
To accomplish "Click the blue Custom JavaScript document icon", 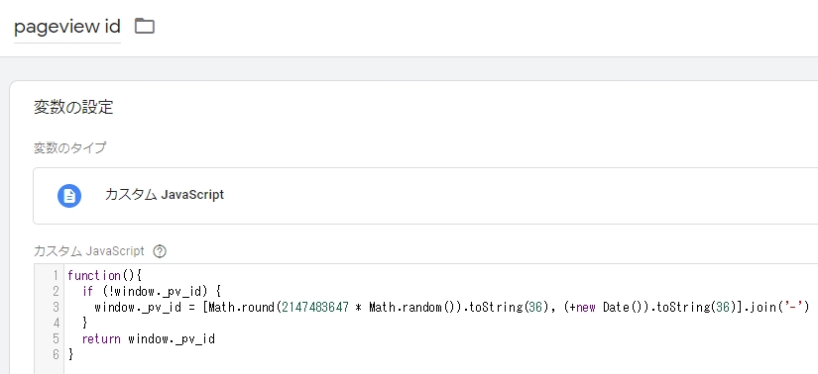I will [69, 196].
